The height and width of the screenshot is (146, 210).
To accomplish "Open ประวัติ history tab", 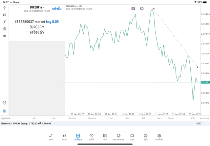I will tap(92, 137).
